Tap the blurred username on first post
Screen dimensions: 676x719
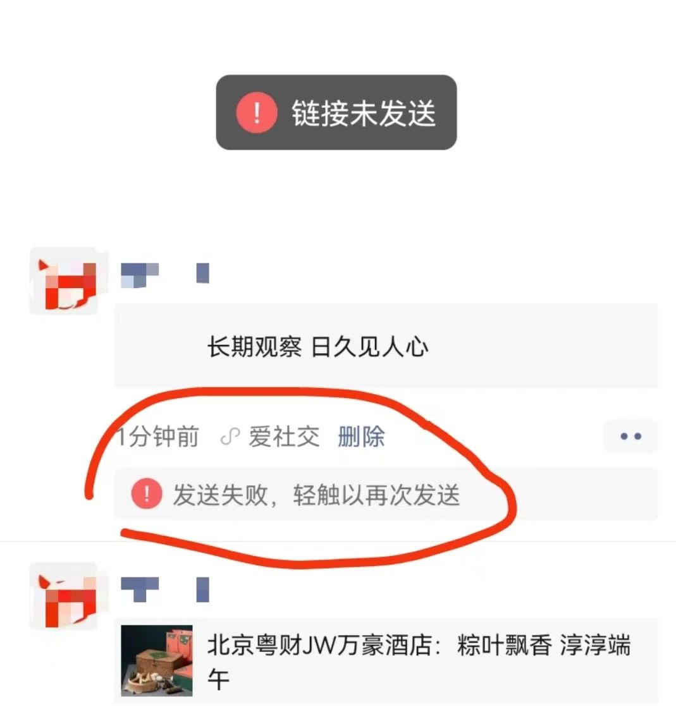pos(165,274)
